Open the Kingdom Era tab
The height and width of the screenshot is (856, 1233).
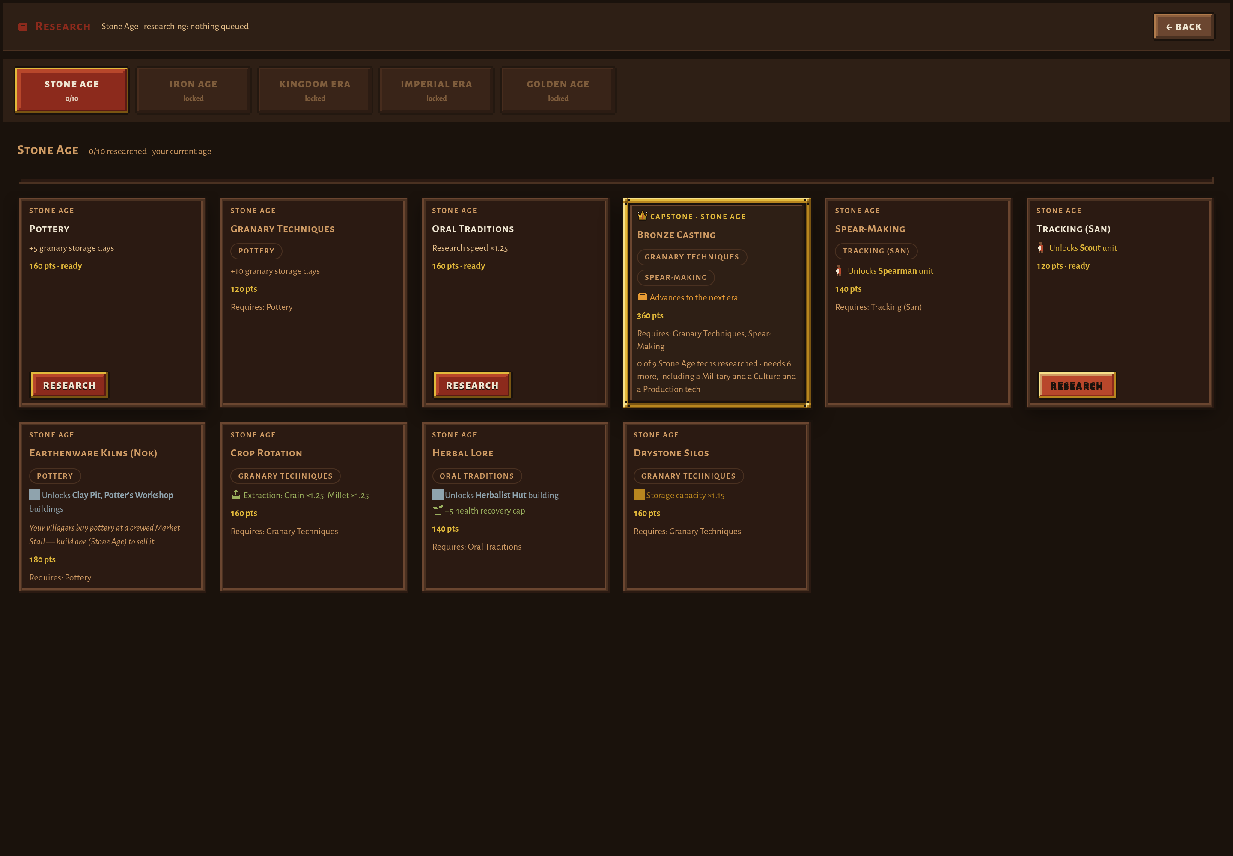tap(315, 90)
